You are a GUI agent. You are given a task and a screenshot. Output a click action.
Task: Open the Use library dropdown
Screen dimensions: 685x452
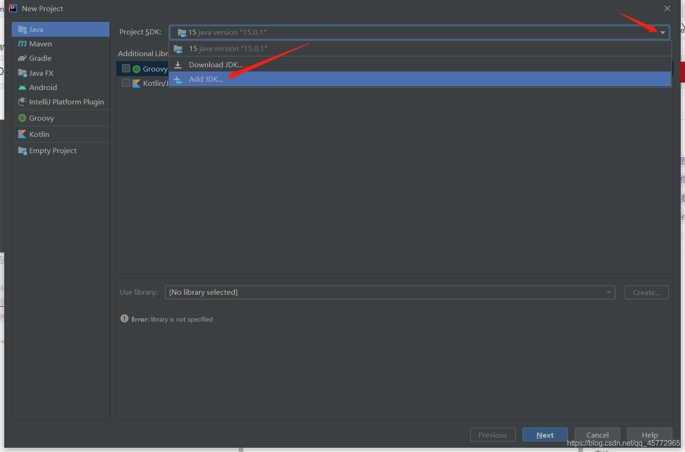point(390,292)
